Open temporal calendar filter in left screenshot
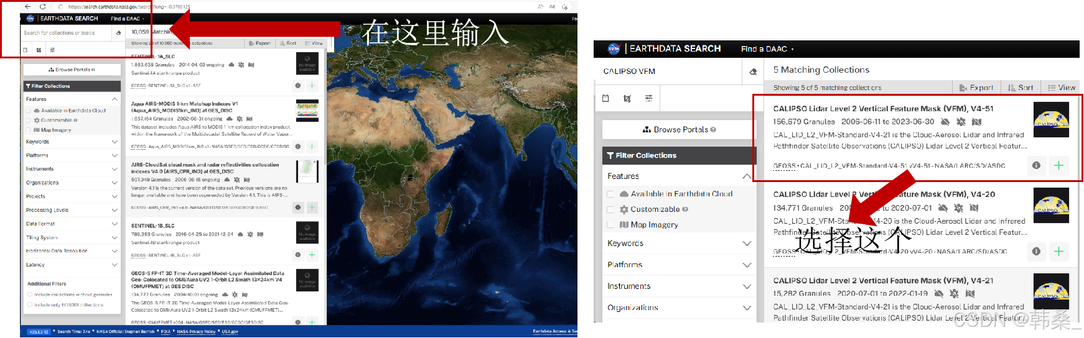 (26, 50)
